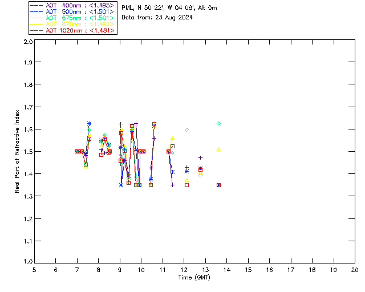Viewport: 365px width, 292px height.
Task: Click the x-axis tick label 19
Action: [x=334, y=270]
